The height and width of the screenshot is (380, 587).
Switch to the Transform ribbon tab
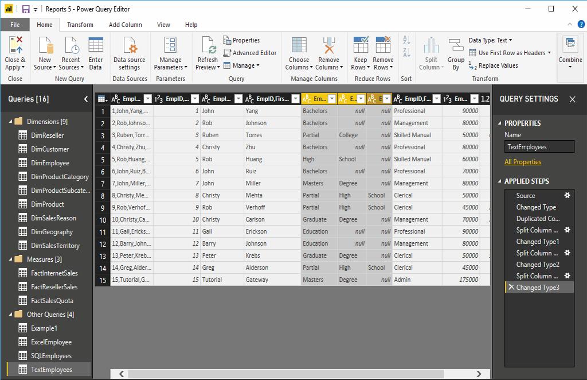click(x=80, y=25)
